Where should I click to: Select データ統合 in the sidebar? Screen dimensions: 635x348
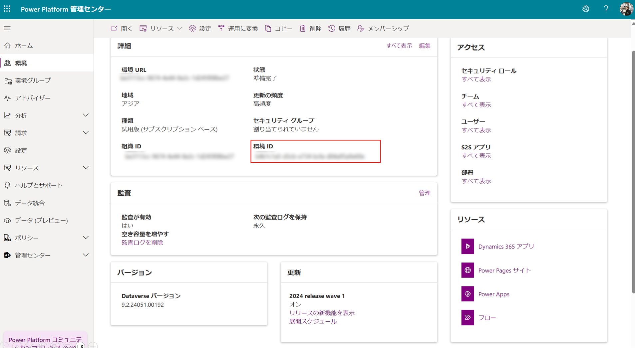(x=47, y=203)
